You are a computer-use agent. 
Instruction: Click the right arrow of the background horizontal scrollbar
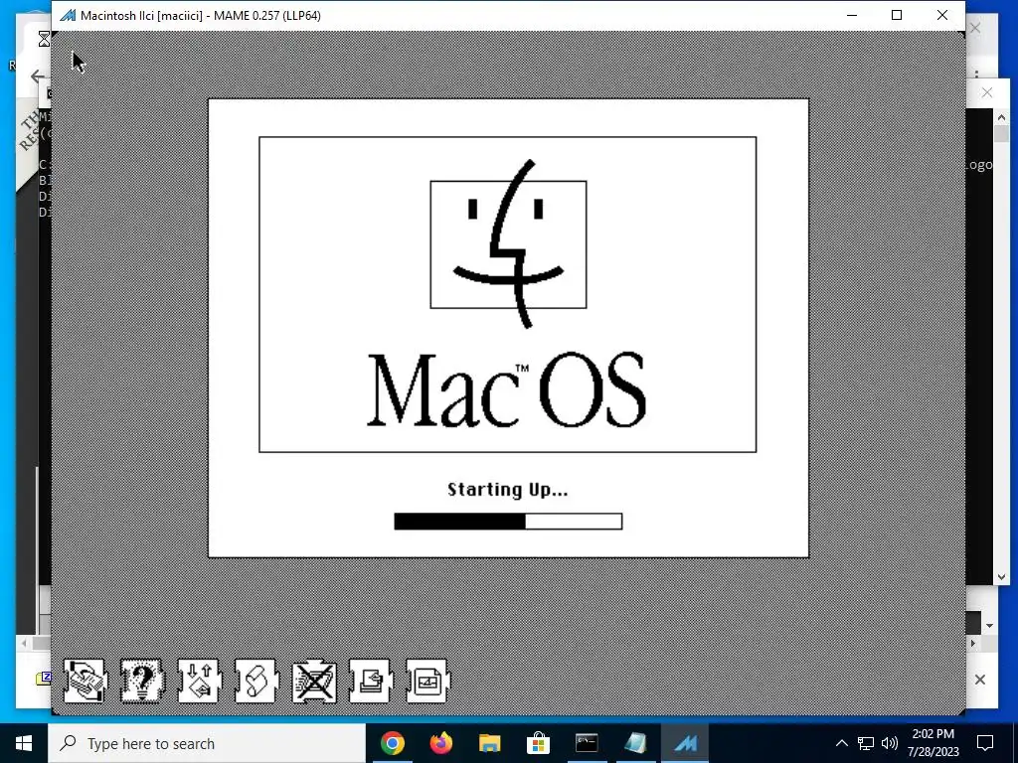coord(973,643)
